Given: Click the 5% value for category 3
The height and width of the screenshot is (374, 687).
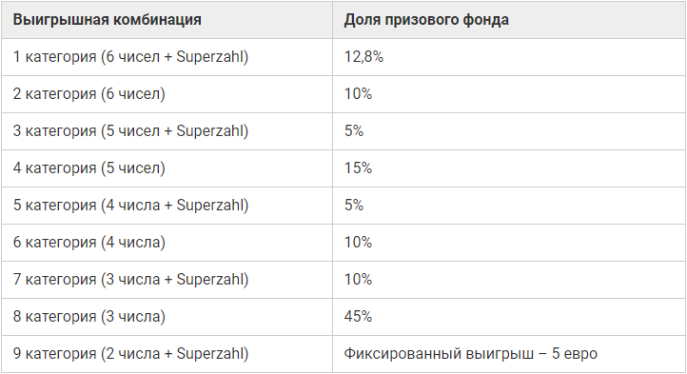Looking at the screenshot, I should 509,131.
